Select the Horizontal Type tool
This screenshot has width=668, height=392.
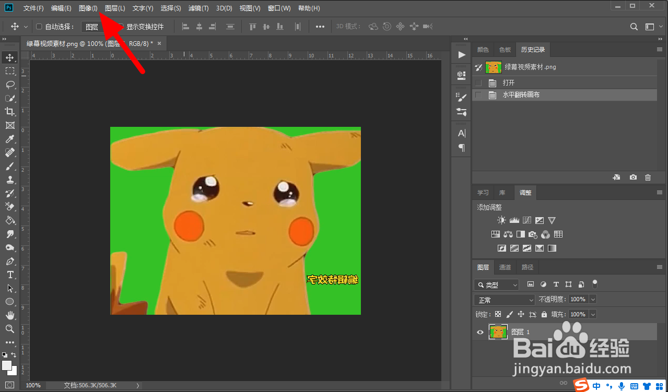10,275
